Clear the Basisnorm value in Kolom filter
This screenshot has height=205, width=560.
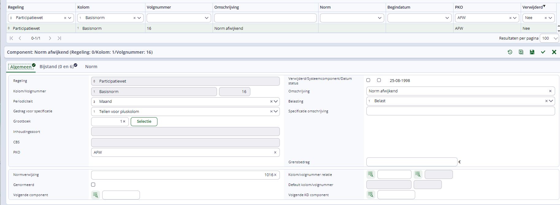(134, 18)
